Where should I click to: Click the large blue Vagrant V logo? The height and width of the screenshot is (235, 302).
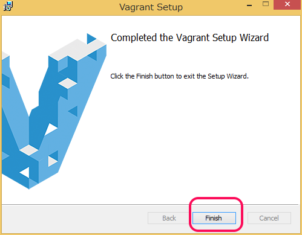point(54,113)
